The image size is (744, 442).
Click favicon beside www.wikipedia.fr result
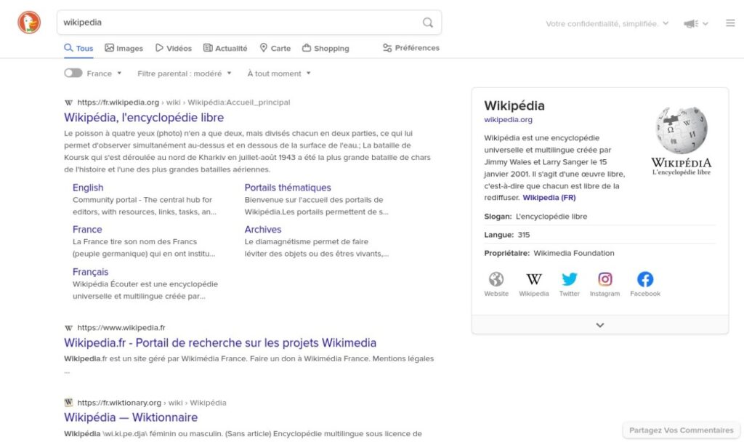point(69,328)
